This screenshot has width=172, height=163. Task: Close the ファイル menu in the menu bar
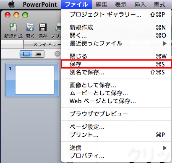pyautogui.click(x=76, y=5)
